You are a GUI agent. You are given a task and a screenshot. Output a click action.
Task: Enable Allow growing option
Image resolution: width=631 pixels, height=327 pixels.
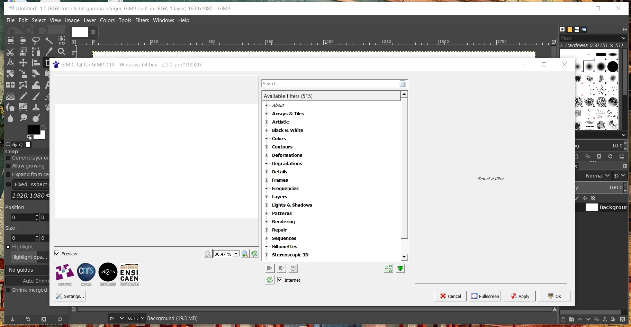click(8, 166)
